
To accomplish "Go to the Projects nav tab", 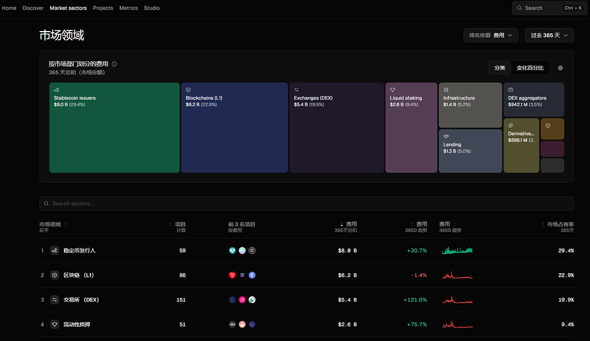I will [103, 8].
